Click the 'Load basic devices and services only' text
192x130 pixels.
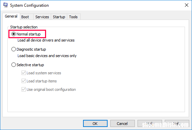coord(47,56)
